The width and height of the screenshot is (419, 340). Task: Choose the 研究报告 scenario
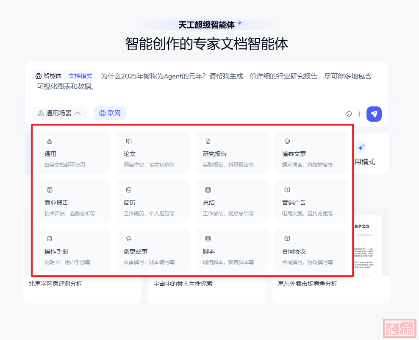[x=232, y=152]
